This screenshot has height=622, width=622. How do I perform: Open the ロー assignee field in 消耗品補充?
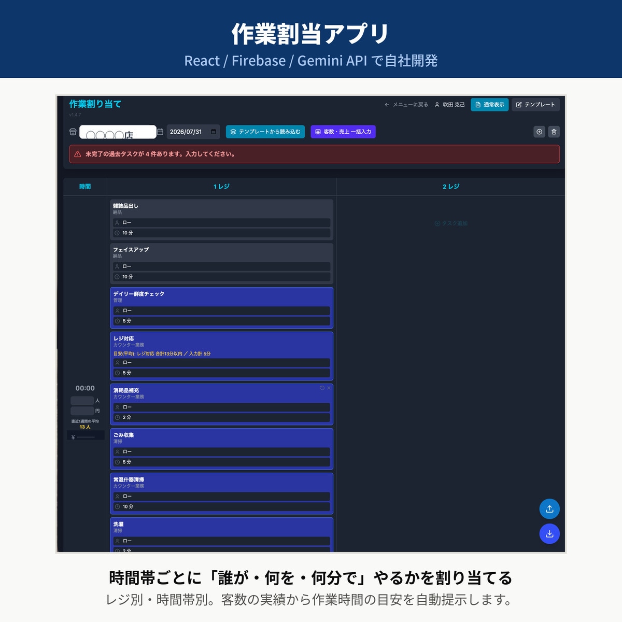(221, 407)
